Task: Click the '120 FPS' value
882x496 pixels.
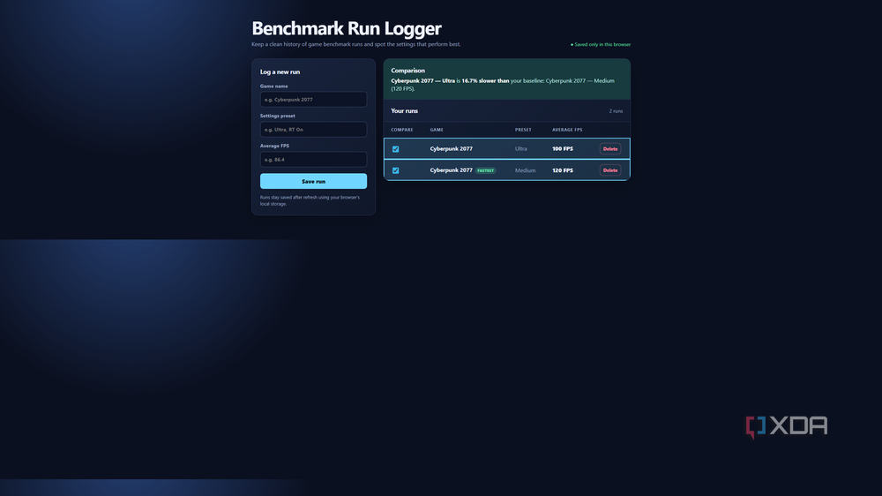Action: [x=563, y=170]
